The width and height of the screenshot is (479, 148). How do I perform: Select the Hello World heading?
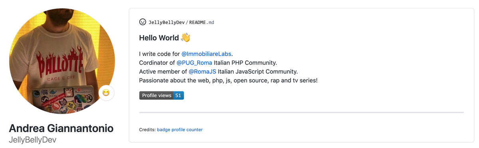(159, 38)
